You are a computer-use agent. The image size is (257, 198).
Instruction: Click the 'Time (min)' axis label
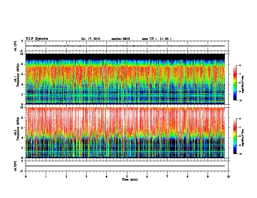(x=130, y=180)
